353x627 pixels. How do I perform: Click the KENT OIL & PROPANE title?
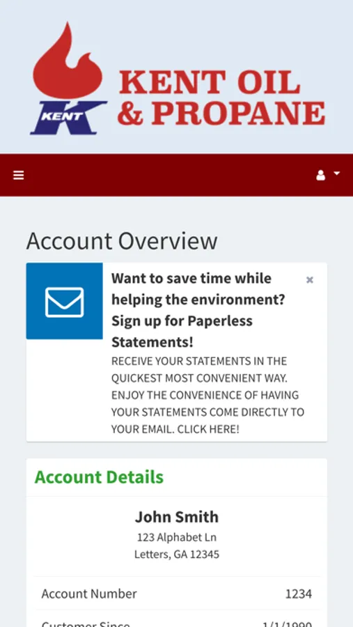221,98
